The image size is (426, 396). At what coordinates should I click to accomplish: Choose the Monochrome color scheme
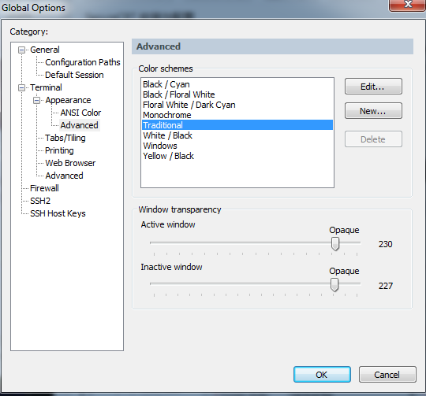point(237,115)
